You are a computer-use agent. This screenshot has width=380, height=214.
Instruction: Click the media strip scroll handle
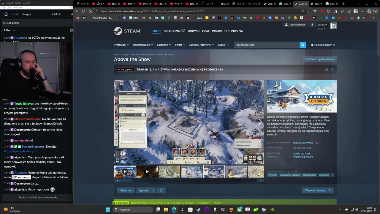127,180
